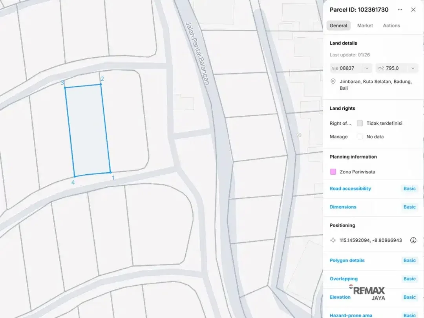Open the Elevation section
The width and height of the screenshot is (424, 318).
click(340, 297)
